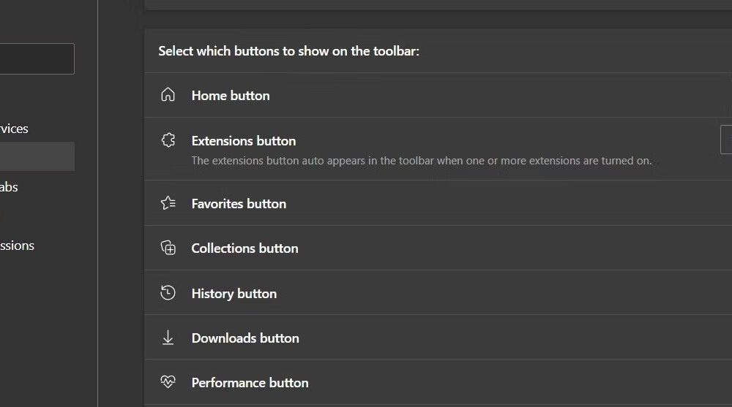Click inside the settings search box

(37, 58)
